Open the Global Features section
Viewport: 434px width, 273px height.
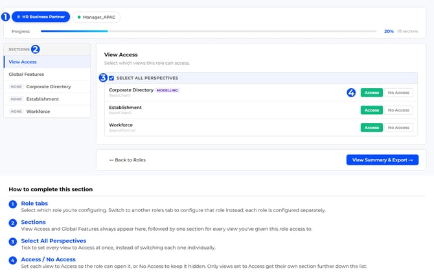pos(47,75)
